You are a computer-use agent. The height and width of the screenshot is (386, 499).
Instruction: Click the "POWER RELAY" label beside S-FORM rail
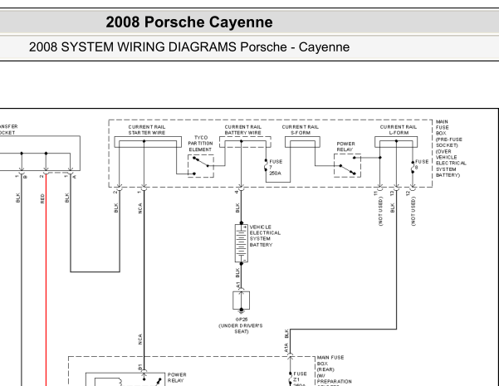pos(345,147)
